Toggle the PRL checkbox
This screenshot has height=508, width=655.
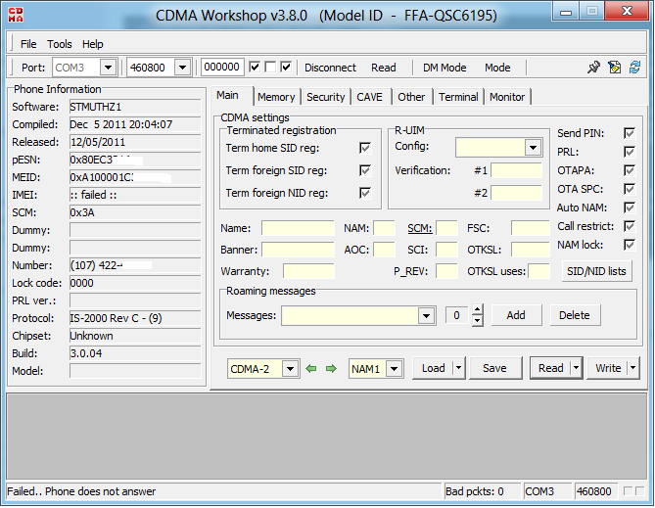tap(630, 152)
